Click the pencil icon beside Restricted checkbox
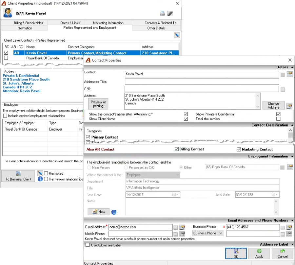This screenshot has width=295, height=265. tap(40, 173)
